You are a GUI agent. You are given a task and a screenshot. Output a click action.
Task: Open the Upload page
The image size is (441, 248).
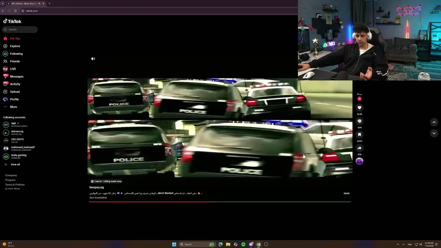(x=11, y=92)
